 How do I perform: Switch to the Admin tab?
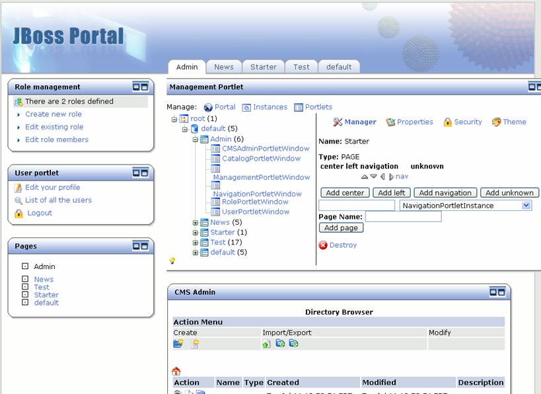(187, 67)
